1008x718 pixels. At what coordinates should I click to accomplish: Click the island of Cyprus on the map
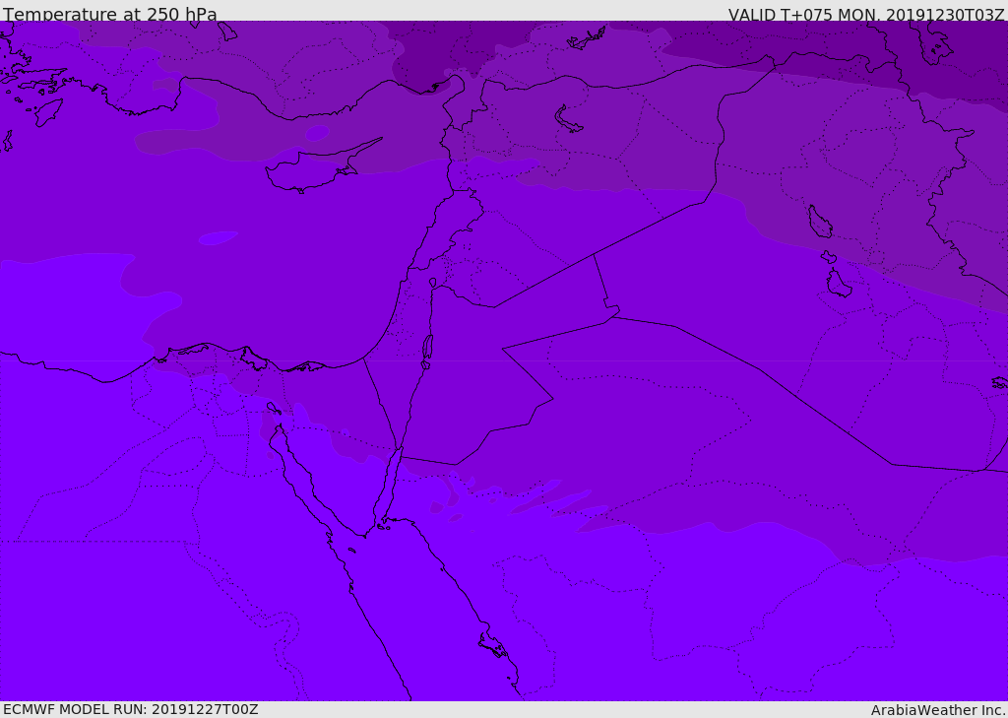coord(315,167)
